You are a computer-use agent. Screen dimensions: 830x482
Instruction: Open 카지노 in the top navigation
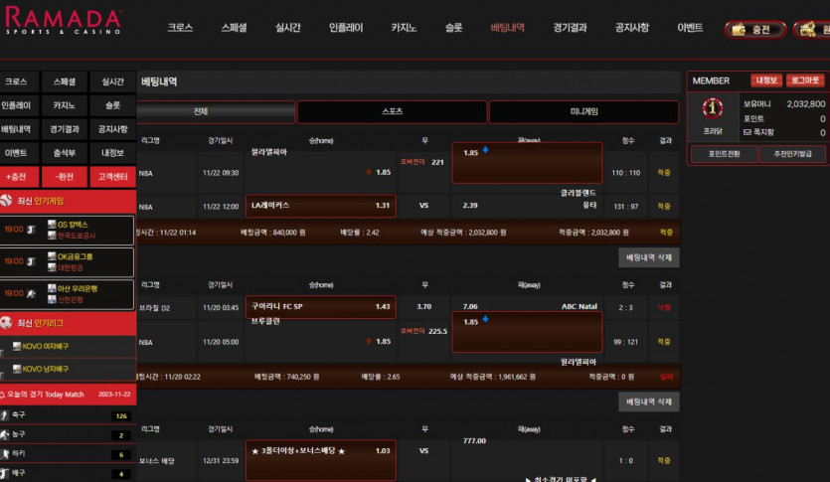coord(404,28)
